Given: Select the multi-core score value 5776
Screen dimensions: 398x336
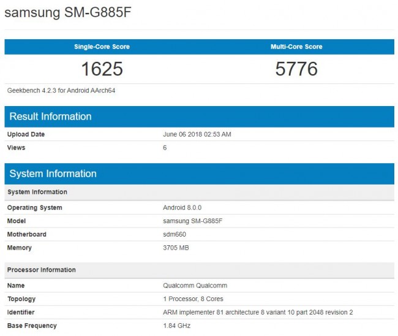Looking at the screenshot, I should pyautogui.click(x=296, y=68).
